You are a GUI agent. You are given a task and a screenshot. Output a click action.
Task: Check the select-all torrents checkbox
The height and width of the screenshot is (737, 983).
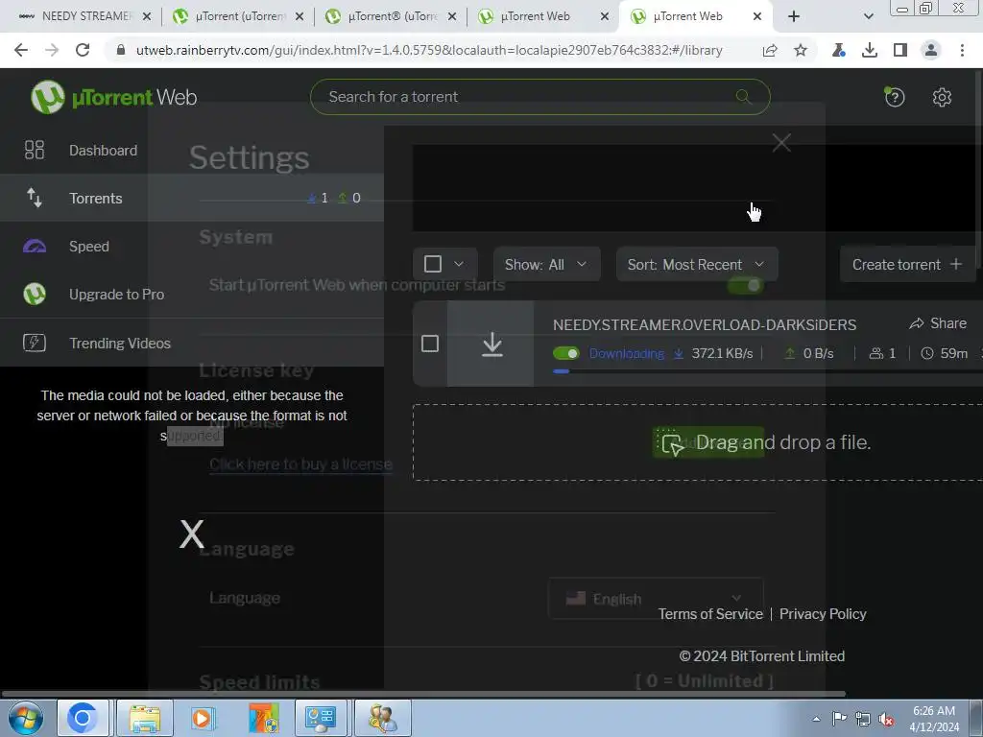coord(433,264)
